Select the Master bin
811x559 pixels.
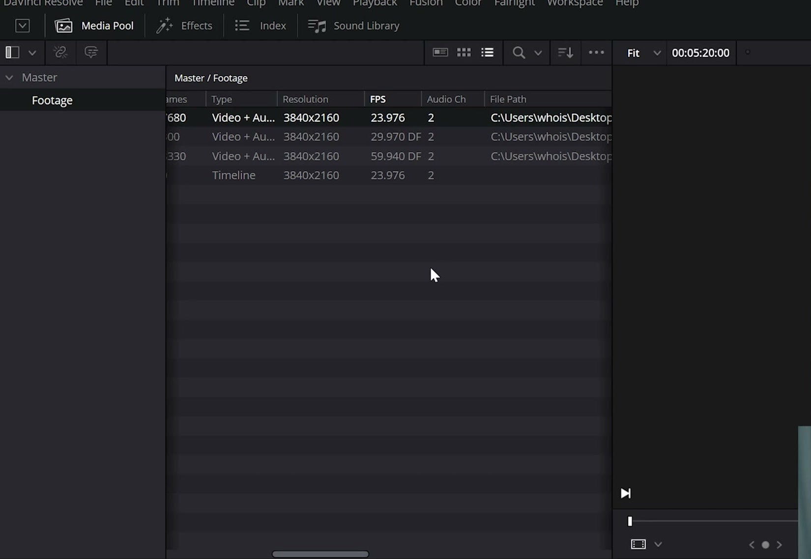click(39, 78)
